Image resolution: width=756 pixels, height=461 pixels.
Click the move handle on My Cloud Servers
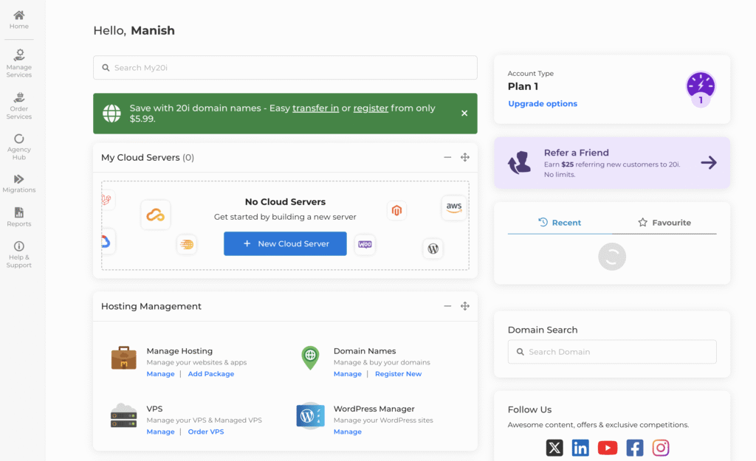[465, 157]
